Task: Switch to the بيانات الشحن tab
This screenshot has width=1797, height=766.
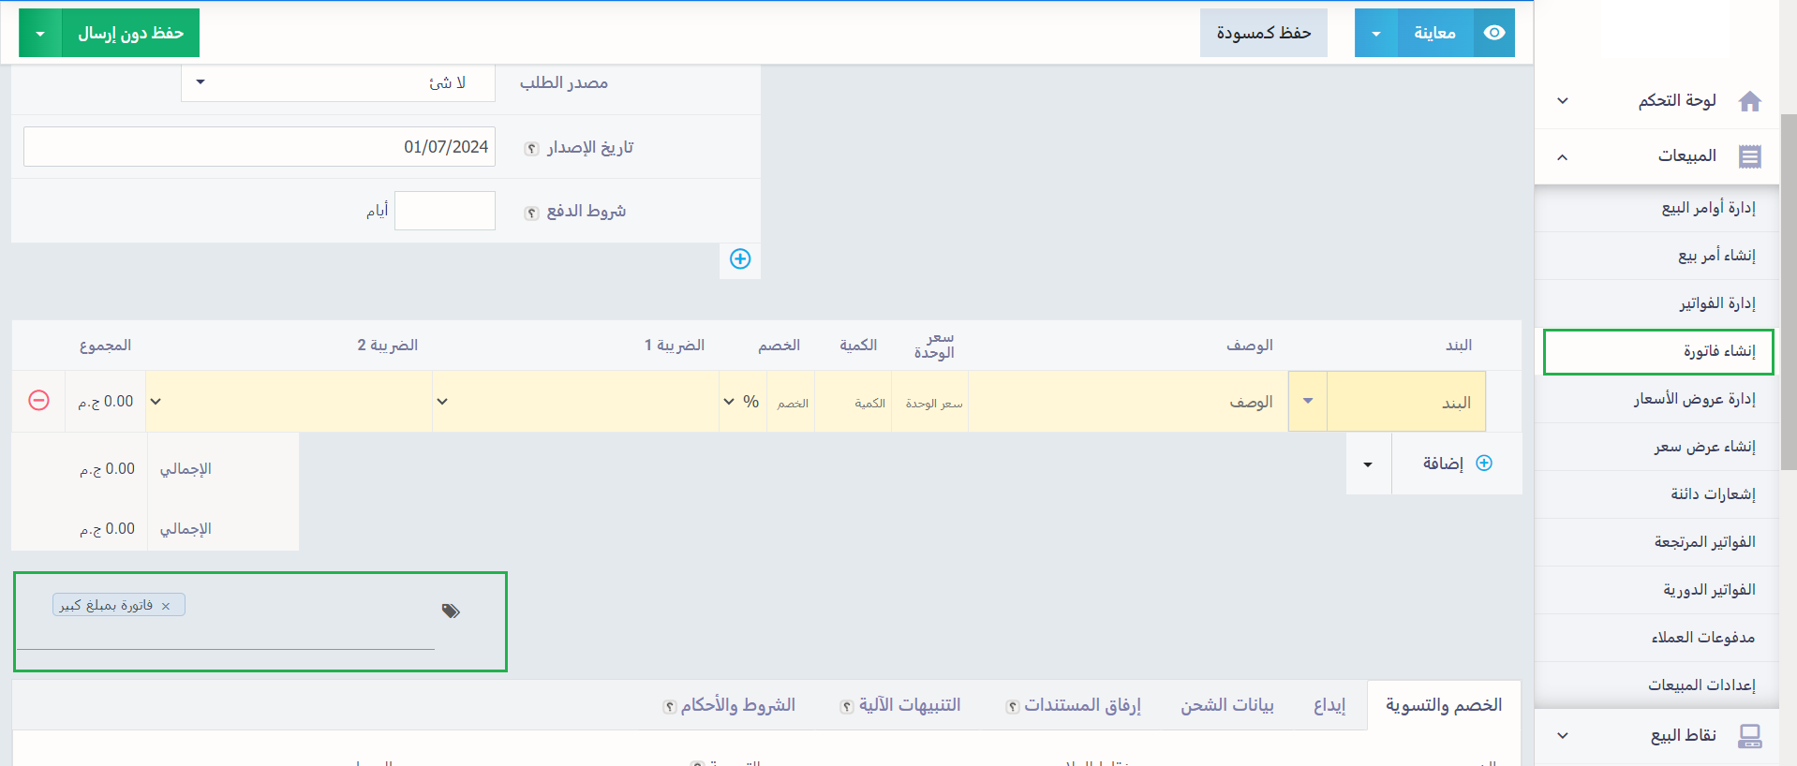Action: pos(1226,705)
